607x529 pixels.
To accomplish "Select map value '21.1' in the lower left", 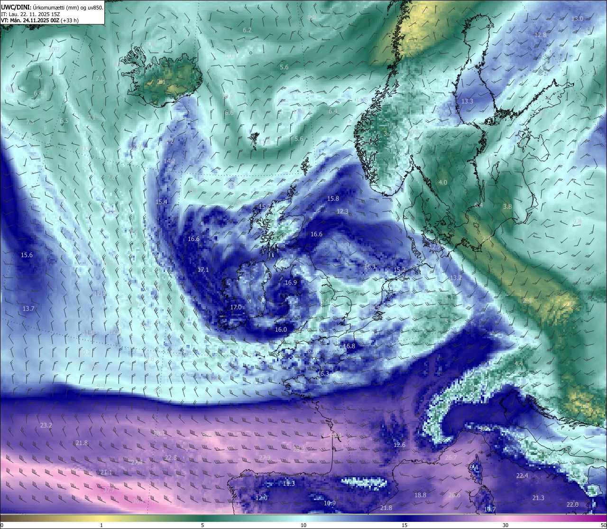I will pyautogui.click(x=106, y=473).
